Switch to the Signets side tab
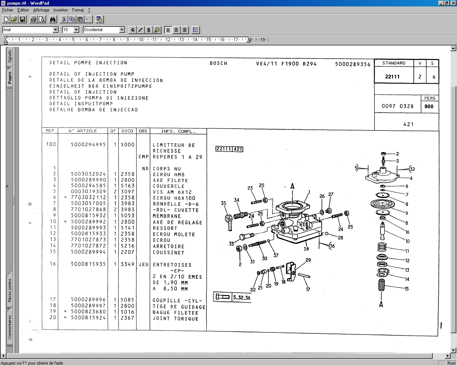This screenshot has width=457, height=366. pyautogui.click(x=10, y=56)
